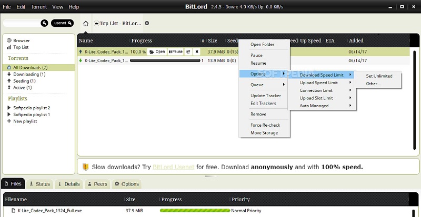This screenshot has width=421, height=217.
Task: Click the search magnifier icon
Action: (44, 23)
